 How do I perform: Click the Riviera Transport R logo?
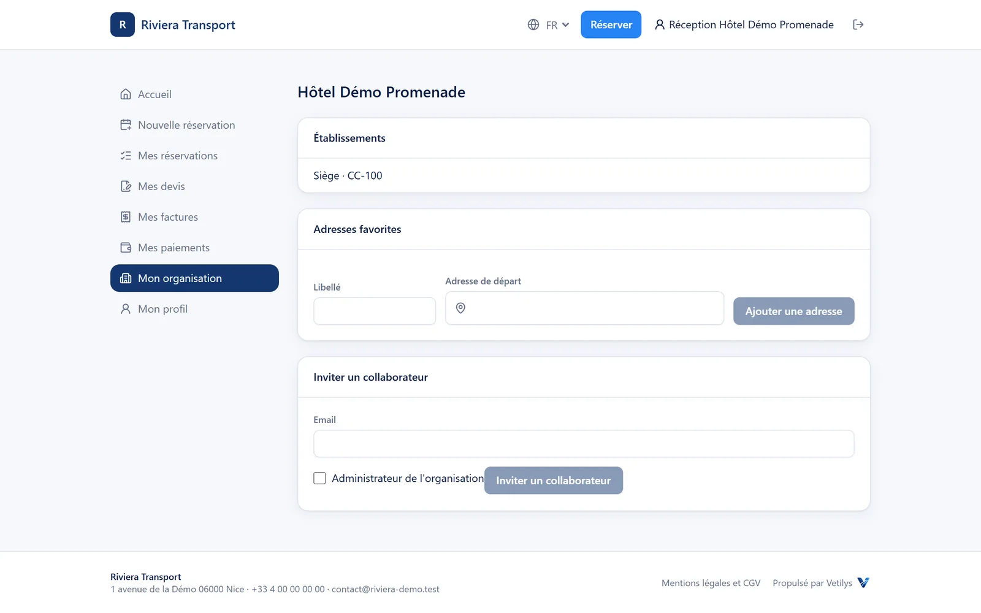pyautogui.click(x=123, y=25)
